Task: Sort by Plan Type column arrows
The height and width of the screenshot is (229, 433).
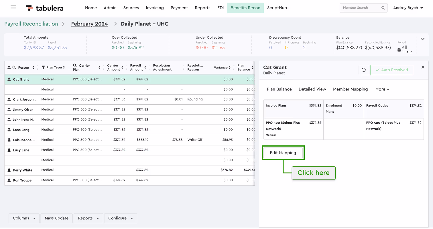Action: click(64, 68)
